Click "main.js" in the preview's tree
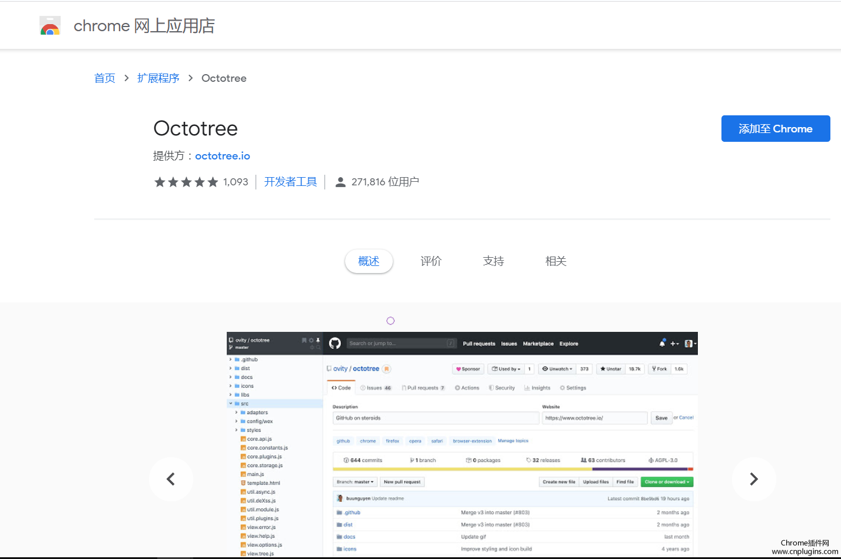The width and height of the screenshot is (841, 559). pos(256,474)
